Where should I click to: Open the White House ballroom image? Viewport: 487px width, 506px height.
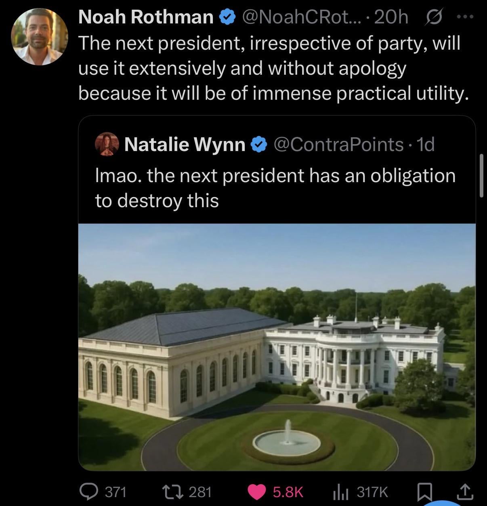point(277,347)
